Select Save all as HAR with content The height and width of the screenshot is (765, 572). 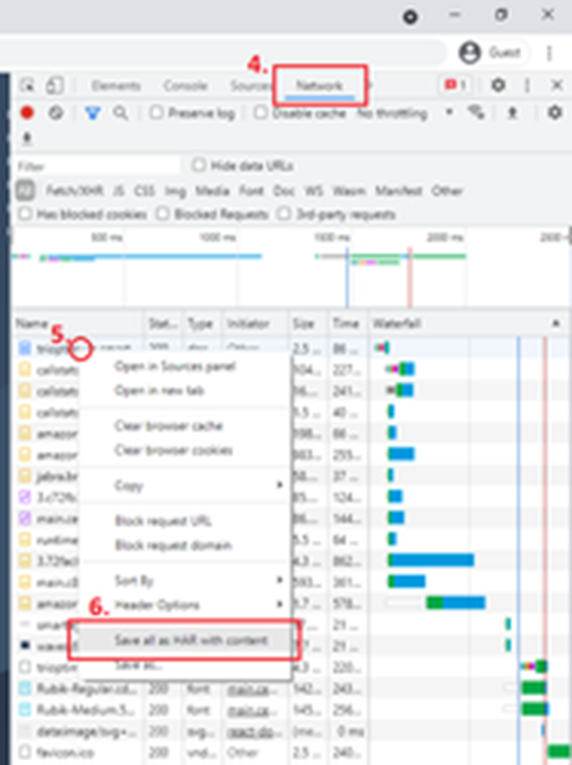point(191,640)
